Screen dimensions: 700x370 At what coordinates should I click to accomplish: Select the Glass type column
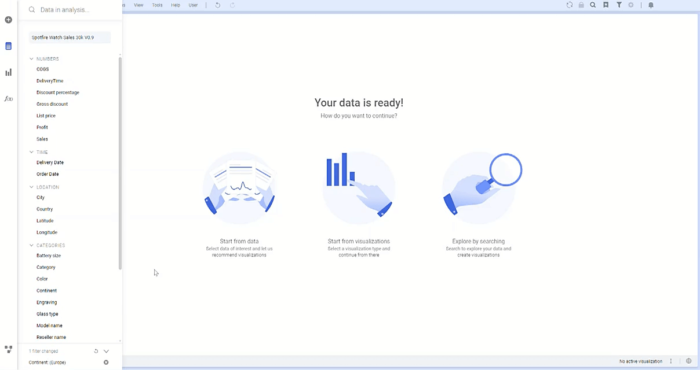(x=48, y=314)
